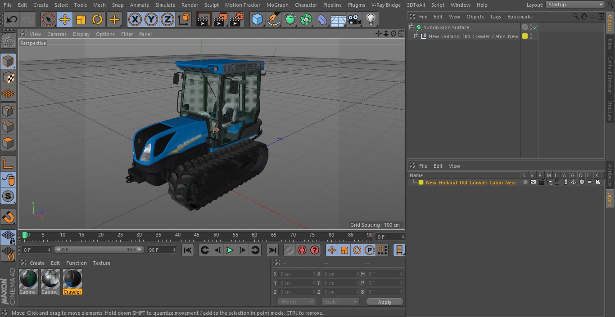Screen dimensions: 615x317
Task: Switch to Edges mode
Action: tap(8, 127)
